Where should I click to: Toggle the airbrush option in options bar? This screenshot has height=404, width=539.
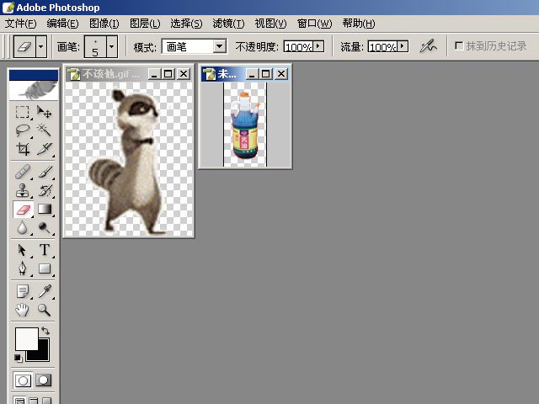pos(428,46)
